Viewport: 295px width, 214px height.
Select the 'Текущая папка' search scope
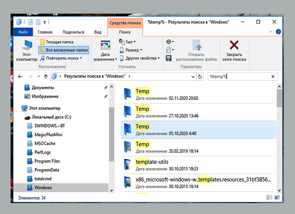(57, 42)
